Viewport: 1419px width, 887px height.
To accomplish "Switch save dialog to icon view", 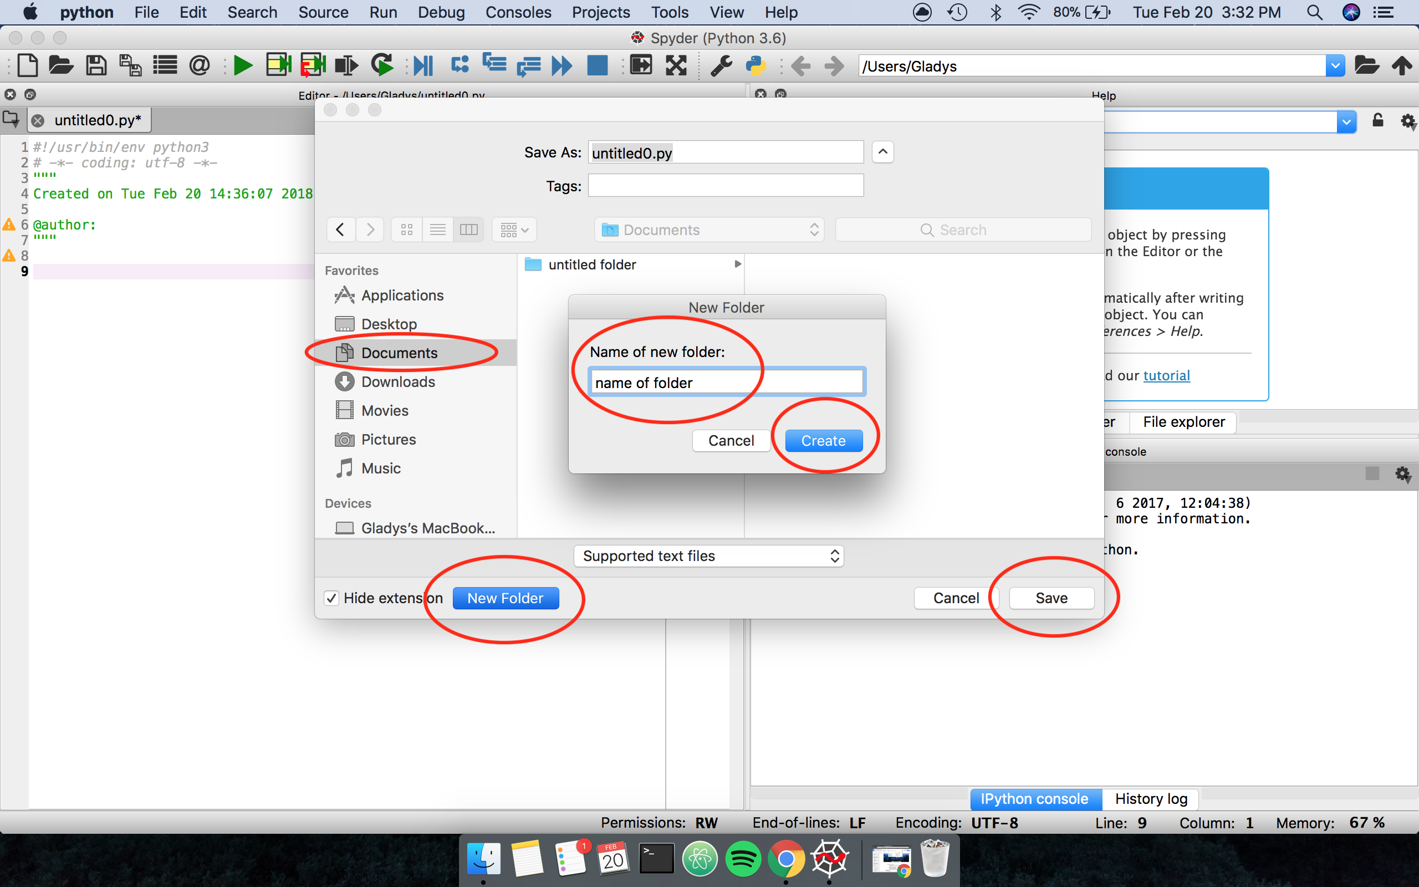I will [x=407, y=230].
